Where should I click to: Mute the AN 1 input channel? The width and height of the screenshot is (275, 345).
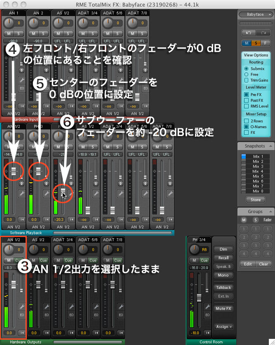[9, 33]
